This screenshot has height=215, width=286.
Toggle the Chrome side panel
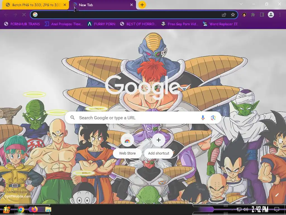click(262, 15)
